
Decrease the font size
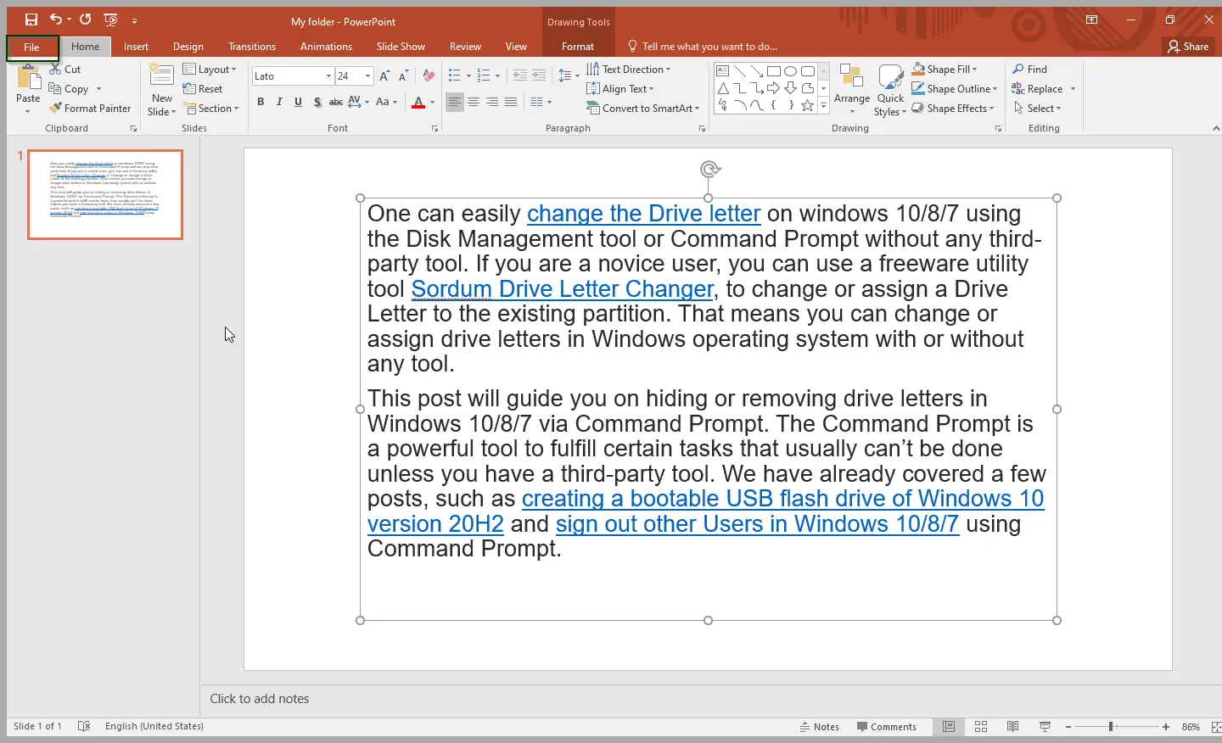(404, 76)
